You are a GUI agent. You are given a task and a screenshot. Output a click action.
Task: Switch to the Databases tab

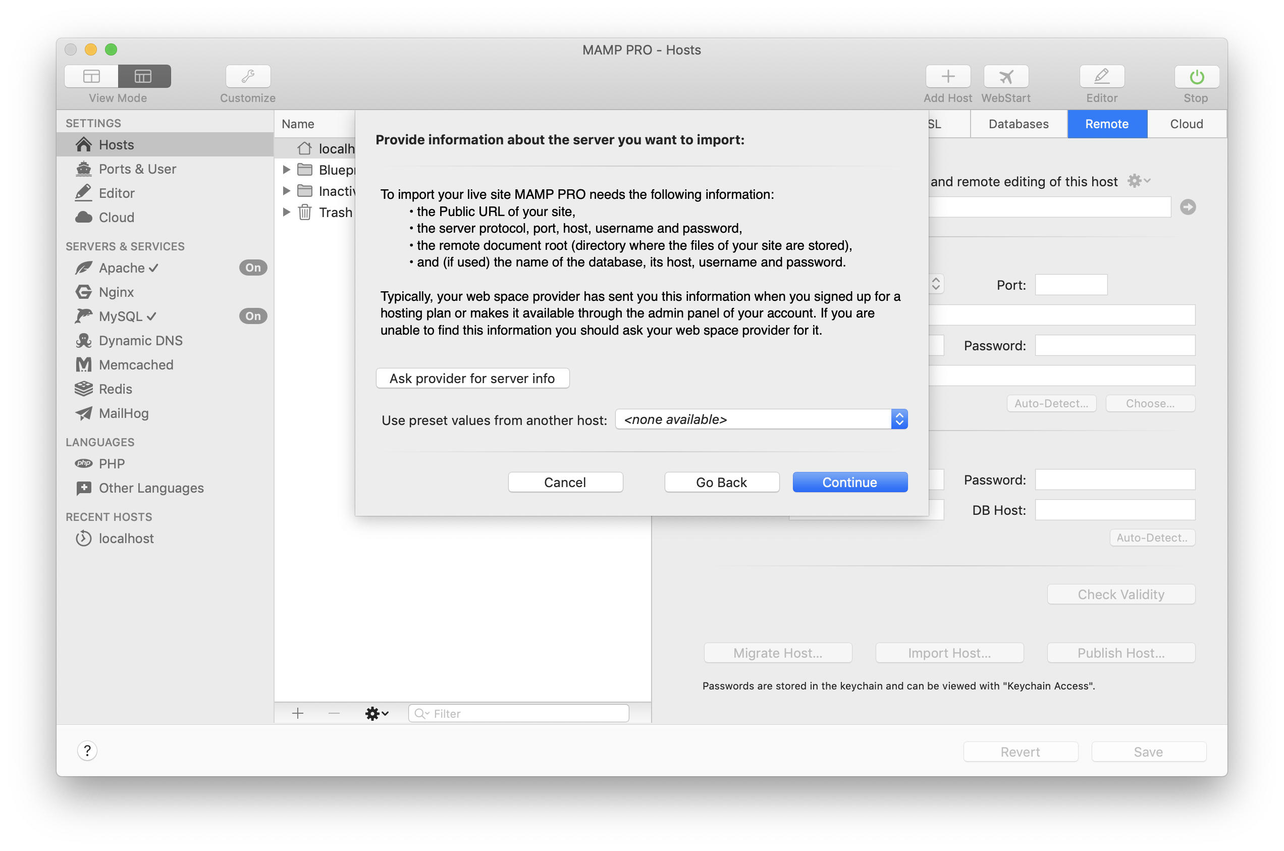(x=1018, y=124)
